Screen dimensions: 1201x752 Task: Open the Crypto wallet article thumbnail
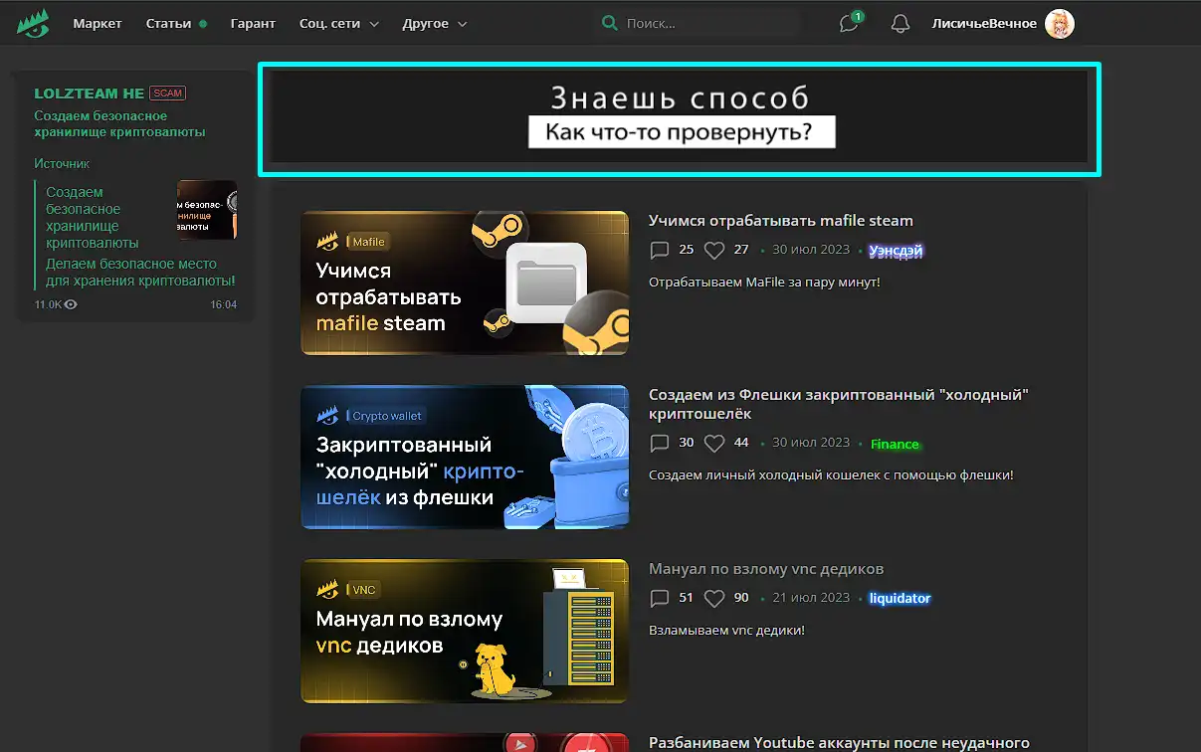(x=465, y=458)
